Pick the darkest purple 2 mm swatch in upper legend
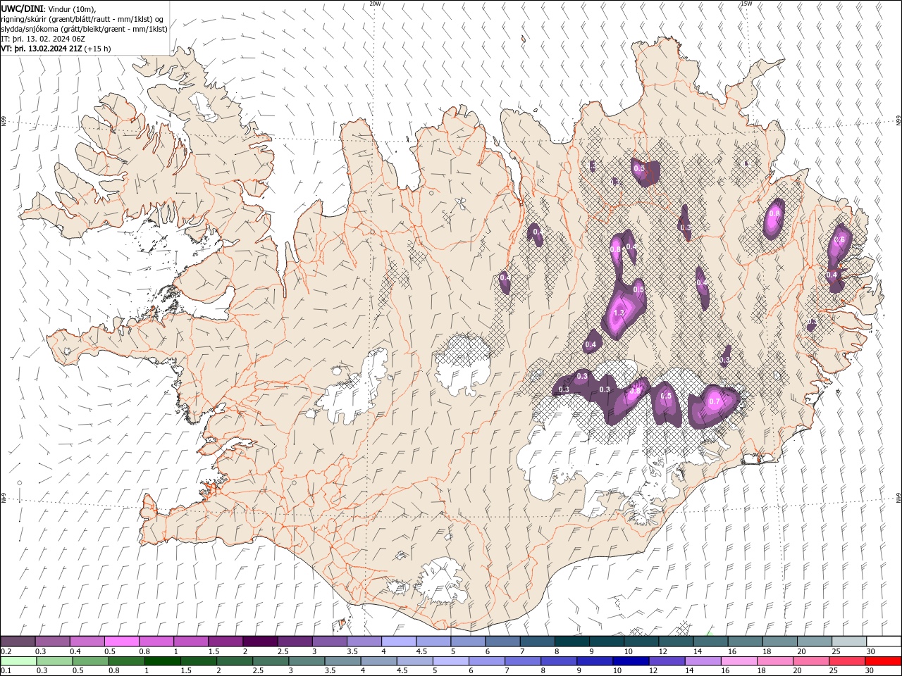 point(260,641)
